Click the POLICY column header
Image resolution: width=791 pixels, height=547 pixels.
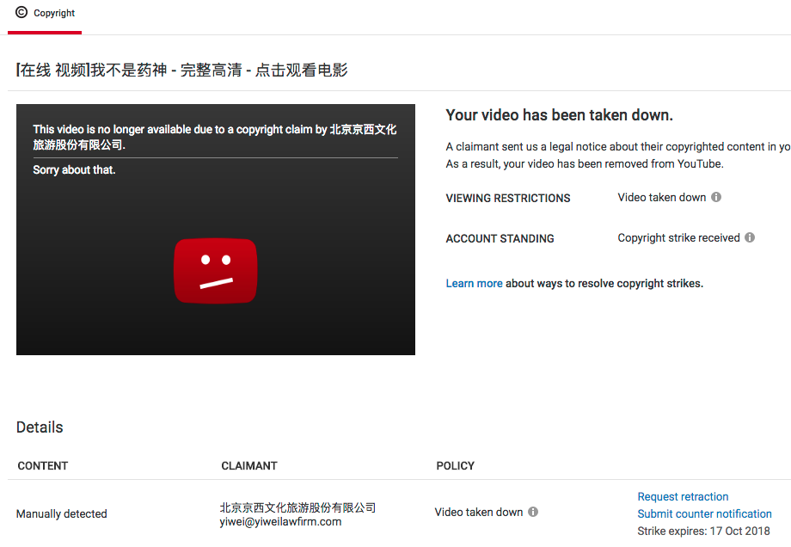[x=455, y=465]
